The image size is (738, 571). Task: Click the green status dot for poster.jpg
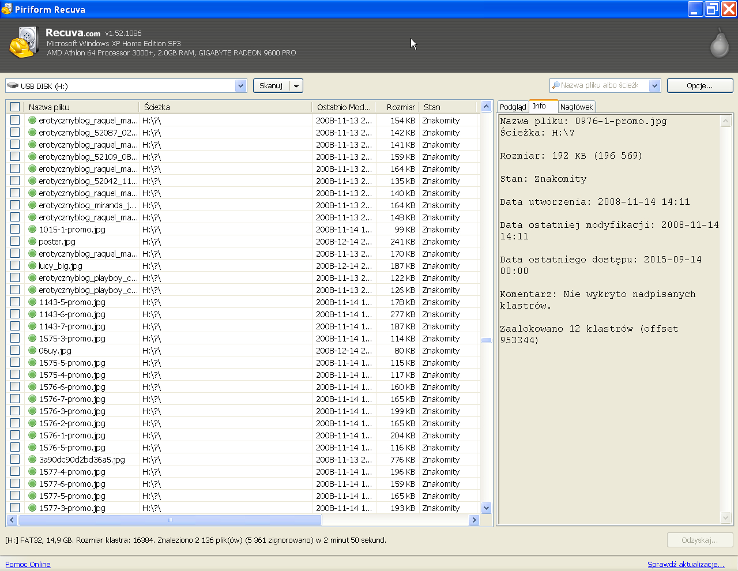(32, 242)
